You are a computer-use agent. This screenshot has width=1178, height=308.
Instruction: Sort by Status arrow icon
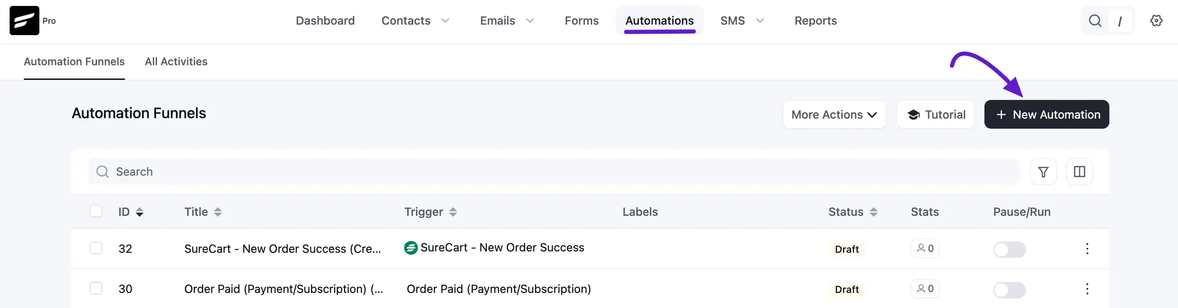[874, 212]
